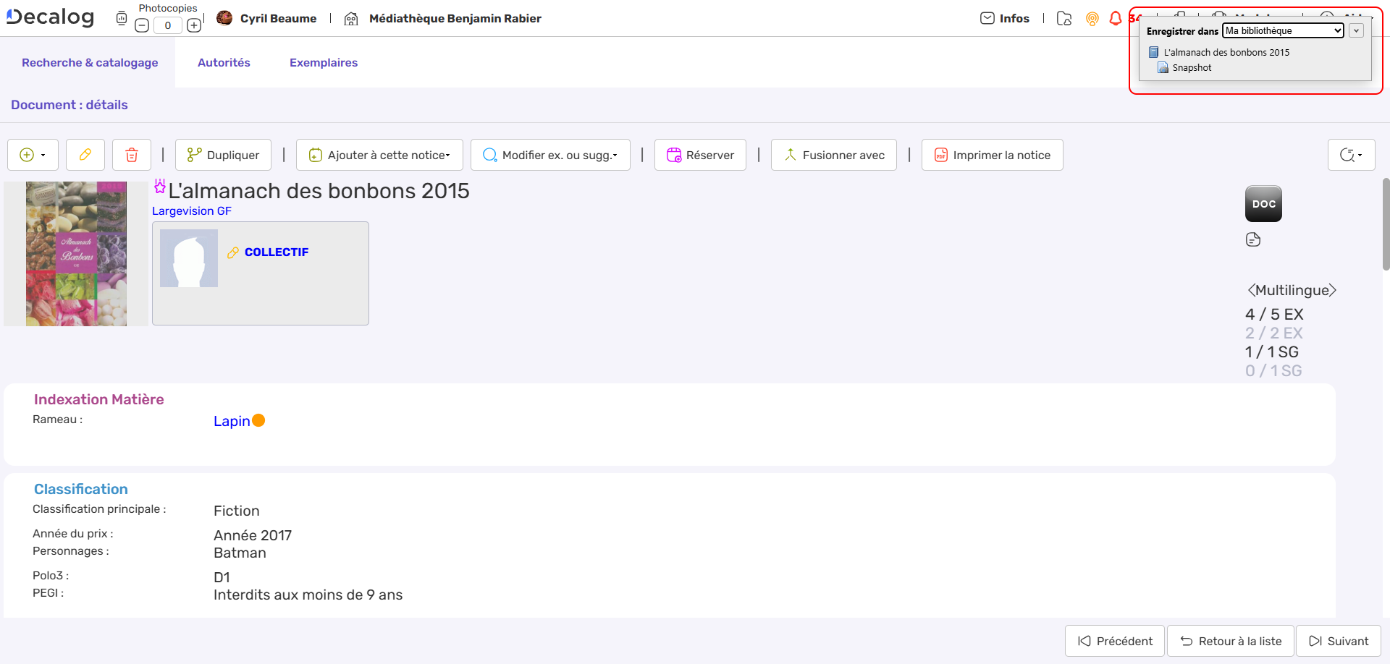Click the Réserver button

pos(699,154)
